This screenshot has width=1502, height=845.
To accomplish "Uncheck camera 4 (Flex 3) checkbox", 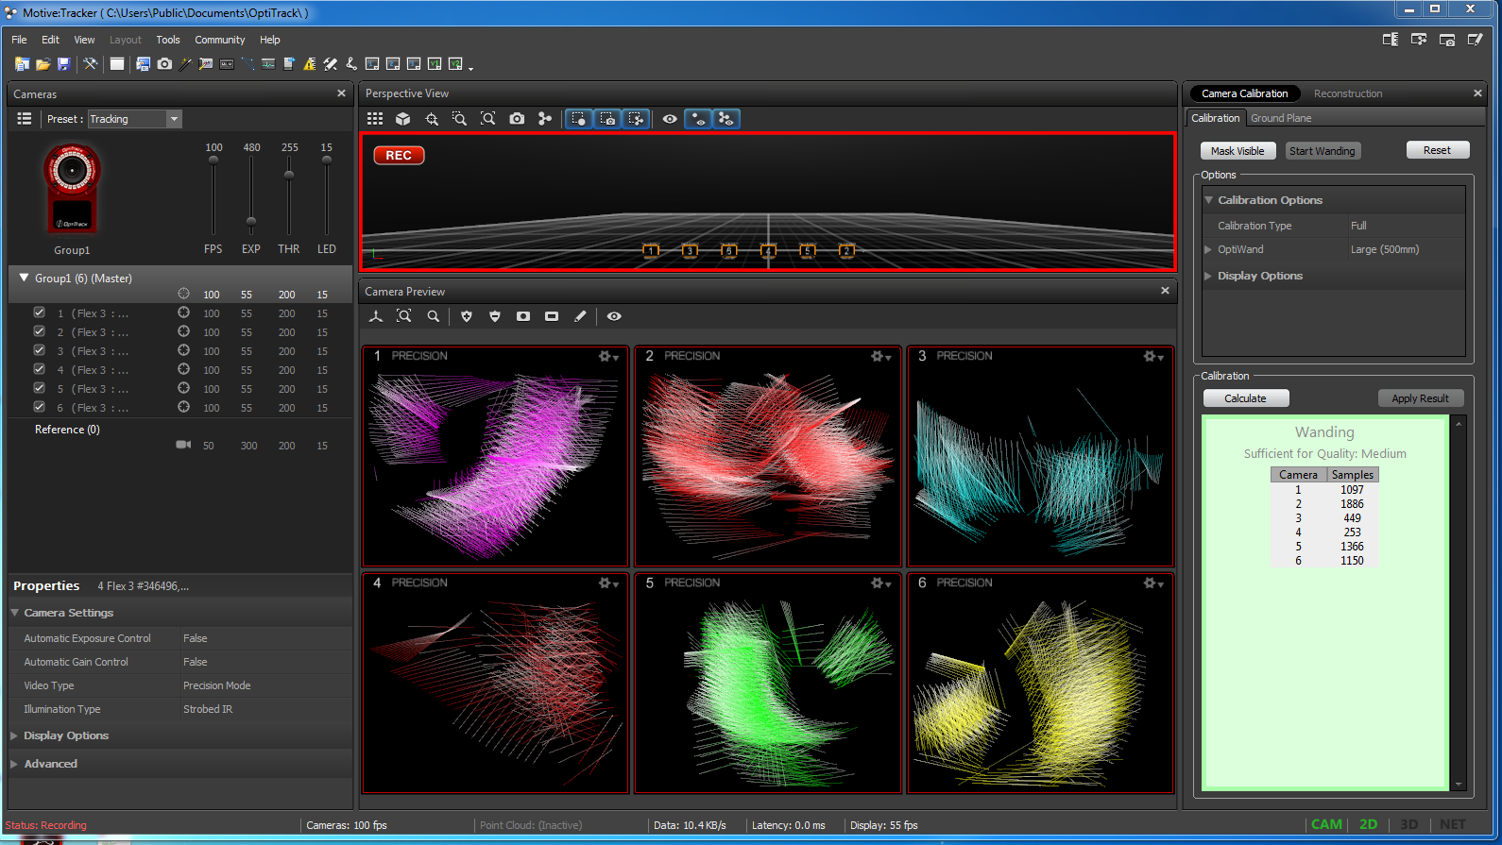I will pyautogui.click(x=39, y=369).
